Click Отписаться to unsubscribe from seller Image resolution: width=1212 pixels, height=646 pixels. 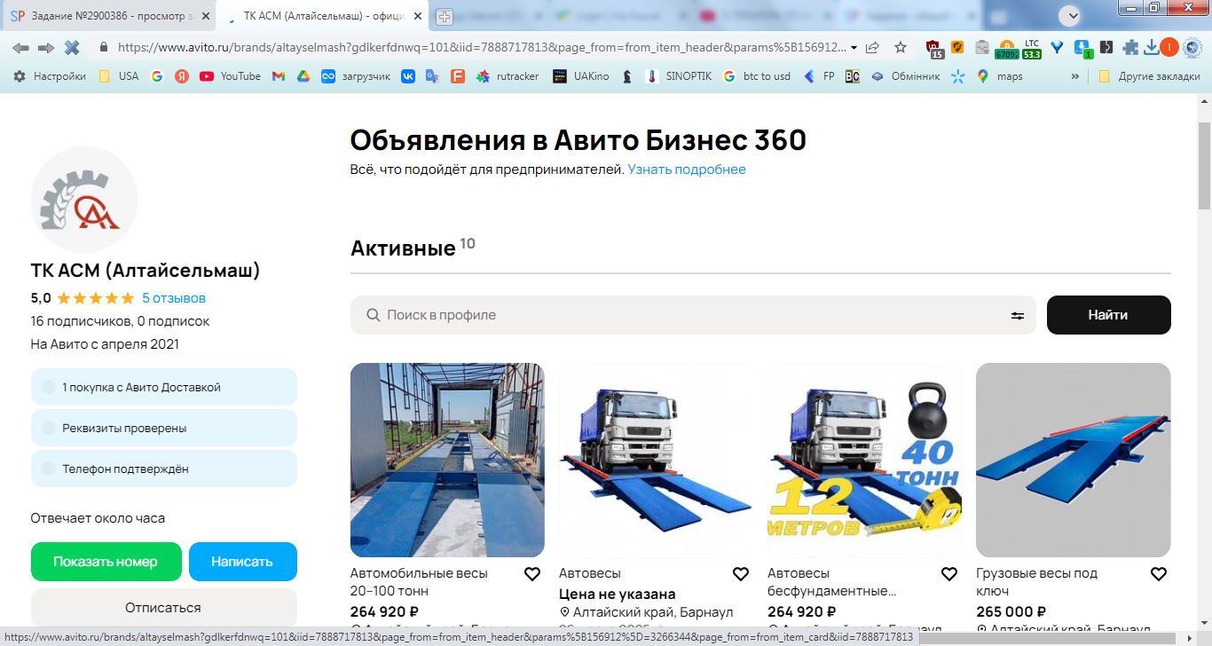(x=163, y=608)
